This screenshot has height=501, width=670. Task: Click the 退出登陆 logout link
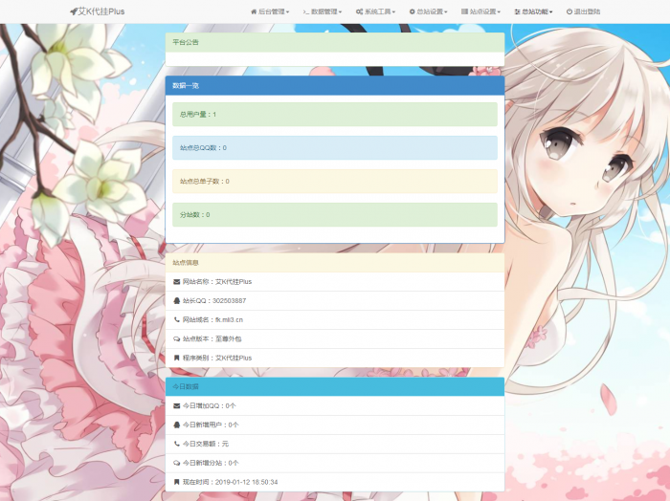click(583, 11)
